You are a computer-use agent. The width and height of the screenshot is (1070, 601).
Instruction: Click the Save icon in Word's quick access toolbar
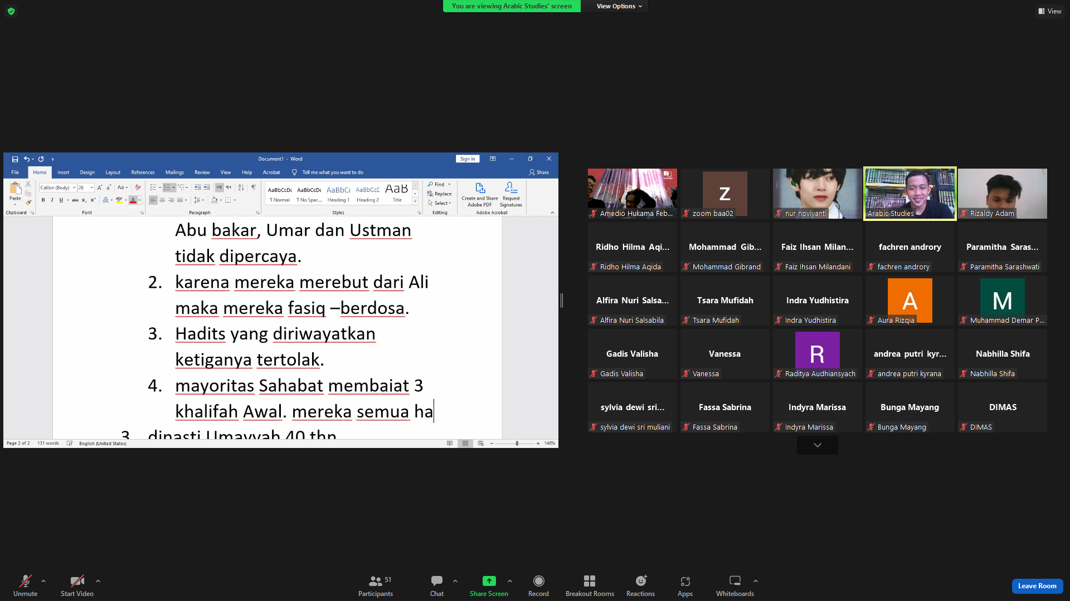pyautogui.click(x=15, y=159)
